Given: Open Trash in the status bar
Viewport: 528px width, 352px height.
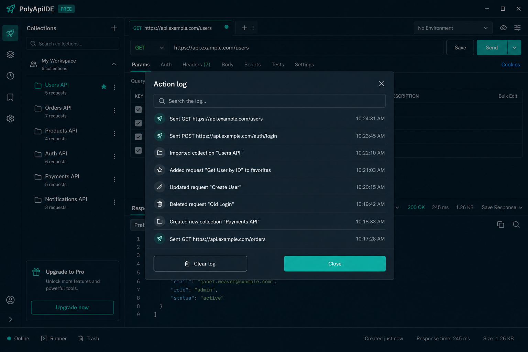Looking at the screenshot, I should pos(89,339).
